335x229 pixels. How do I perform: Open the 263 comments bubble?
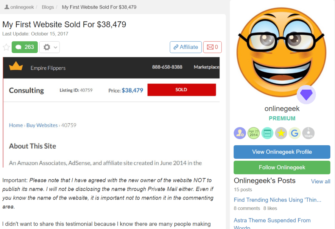tap(25, 47)
